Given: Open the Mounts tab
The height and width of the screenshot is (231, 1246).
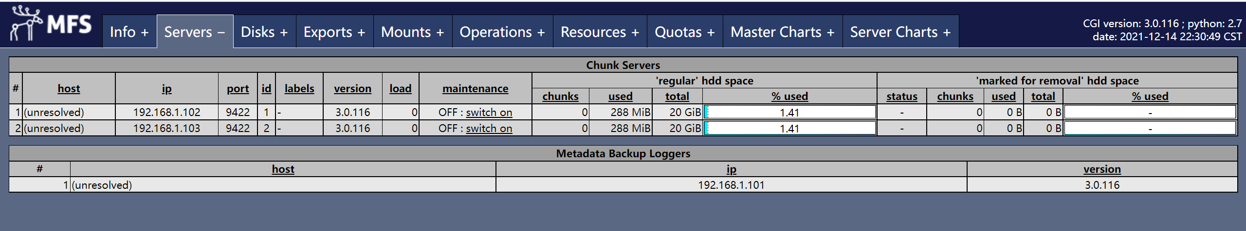Looking at the screenshot, I should [x=413, y=32].
